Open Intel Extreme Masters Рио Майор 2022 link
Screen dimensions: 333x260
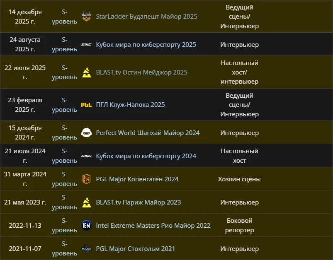[153, 226]
